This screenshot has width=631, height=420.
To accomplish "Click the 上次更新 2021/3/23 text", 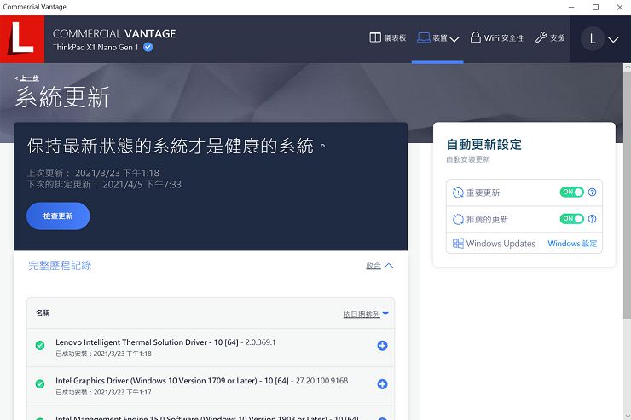I will tap(93, 173).
